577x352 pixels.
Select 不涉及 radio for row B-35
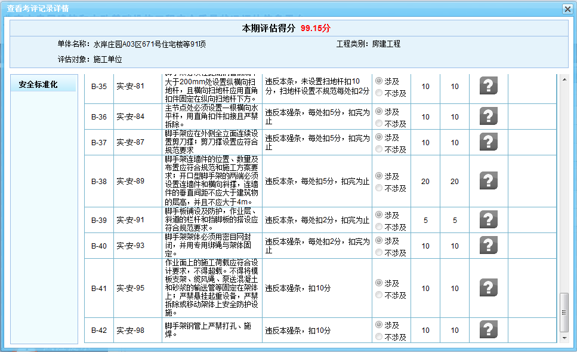(379, 93)
